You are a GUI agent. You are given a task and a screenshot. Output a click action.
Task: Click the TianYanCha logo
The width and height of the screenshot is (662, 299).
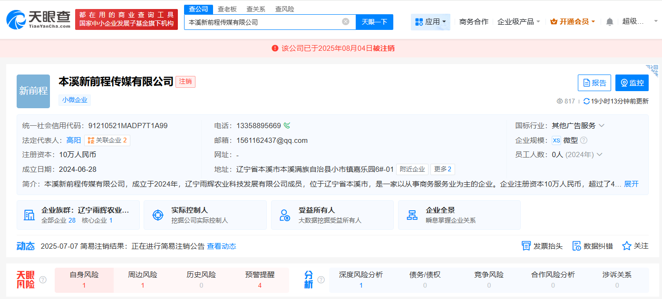point(38,19)
